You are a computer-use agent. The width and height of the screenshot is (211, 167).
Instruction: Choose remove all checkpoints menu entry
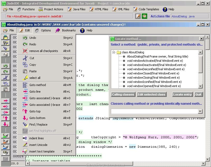coord(46,51)
